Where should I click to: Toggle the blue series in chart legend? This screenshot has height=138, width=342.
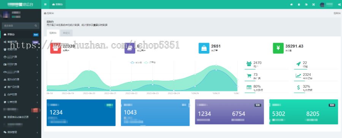136,63
